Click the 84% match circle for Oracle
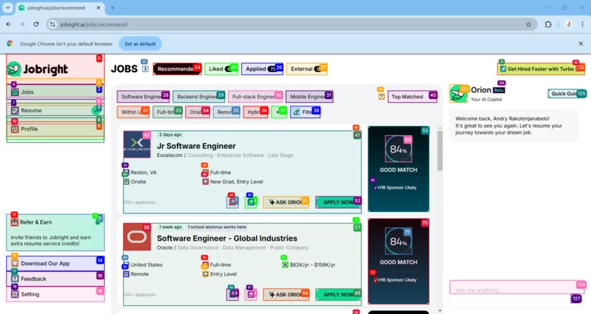Screen dimensions: 591x314 (398, 241)
